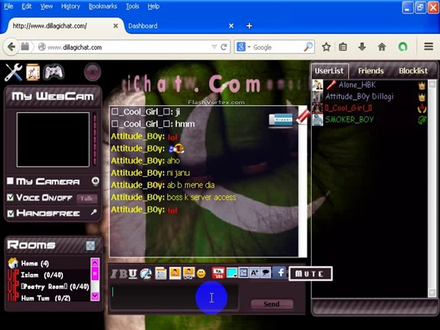The image size is (440, 330).
Task: Switch to the Blocklist tab
Action: tap(413, 71)
